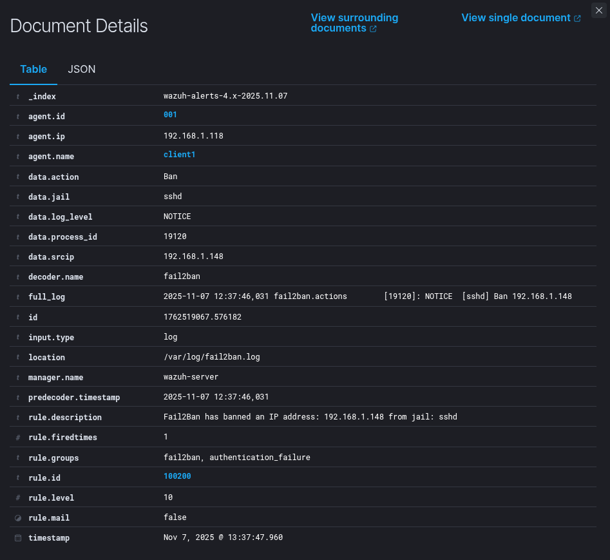Click the string type icon for manager.name
Image resolution: width=610 pixels, height=560 pixels.
click(18, 378)
